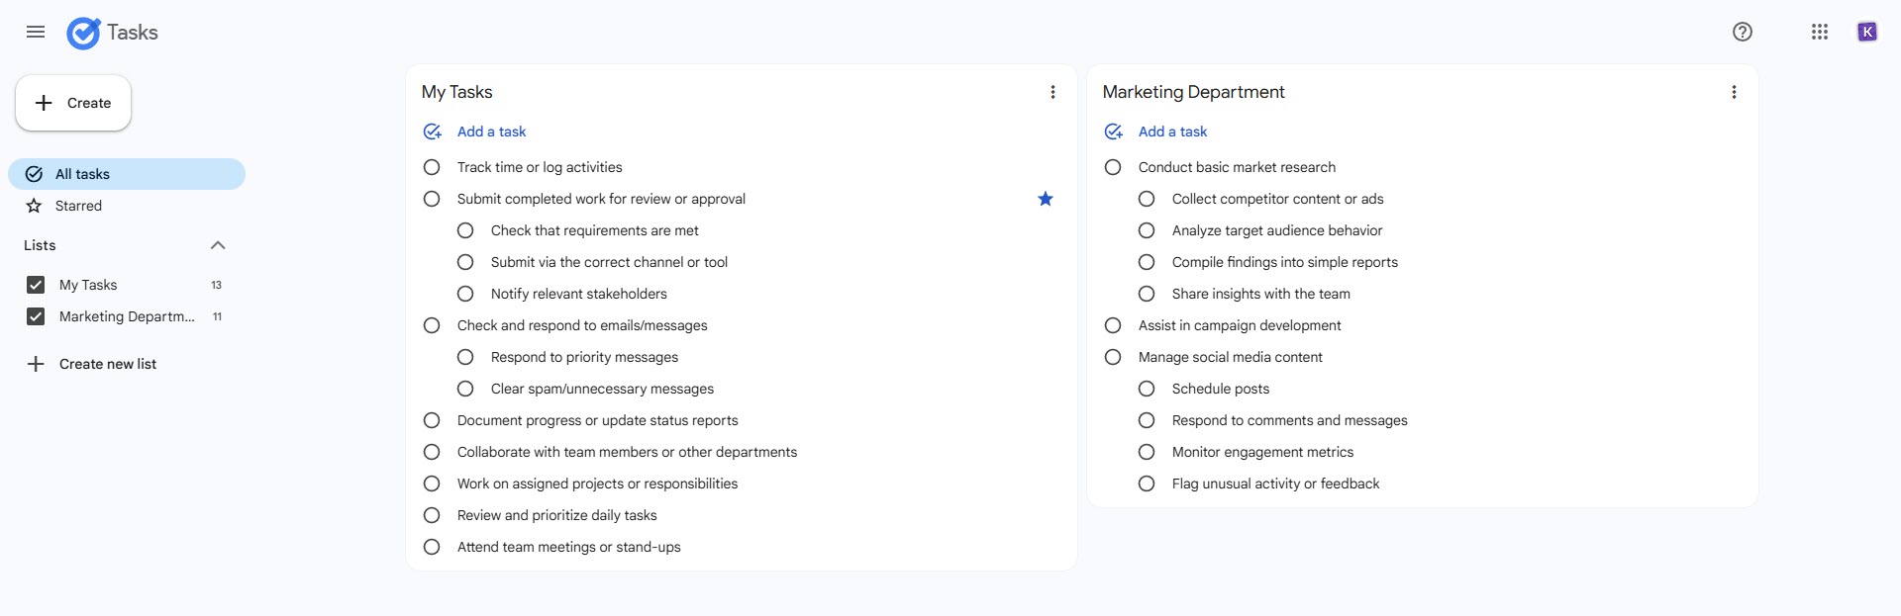Mark Collaborate with team members complete

(432, 452)
